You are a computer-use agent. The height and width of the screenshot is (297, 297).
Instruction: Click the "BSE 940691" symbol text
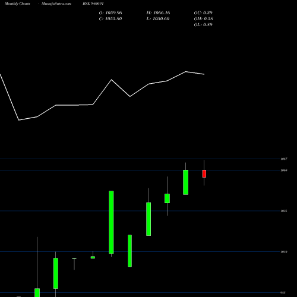[93, 4]
